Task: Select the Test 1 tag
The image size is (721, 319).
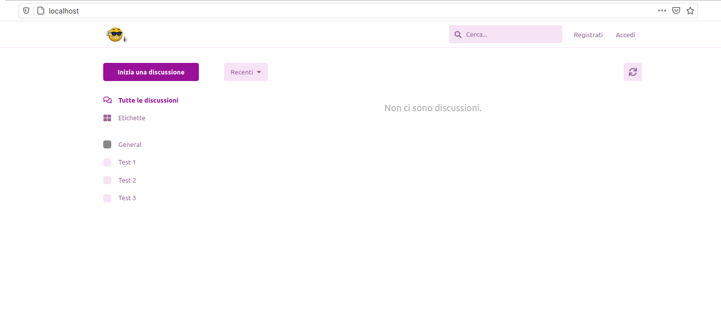Action: click(127, 163)
